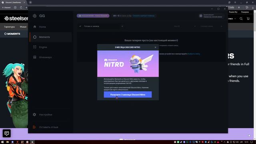Switch to Discord | SteelSeries browser tab
The height and width of the screenshot is (144, 256).
tap(13, 2)
